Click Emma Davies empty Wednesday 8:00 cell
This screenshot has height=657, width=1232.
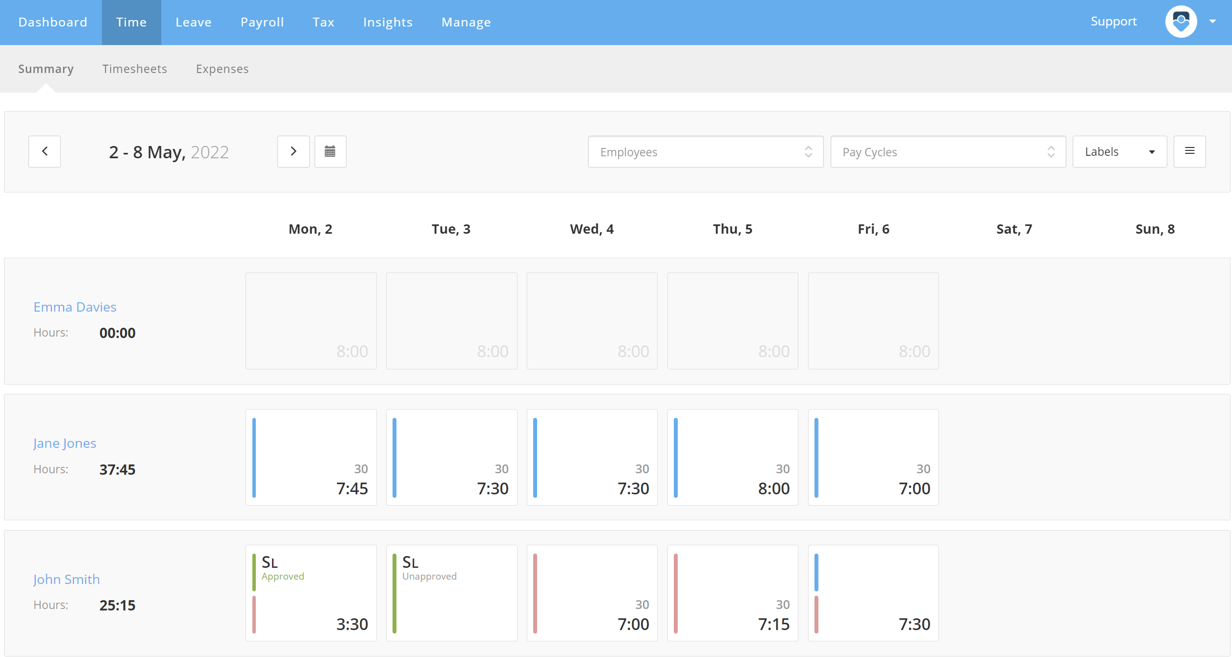pyautogui.click(x=592, y=321)
